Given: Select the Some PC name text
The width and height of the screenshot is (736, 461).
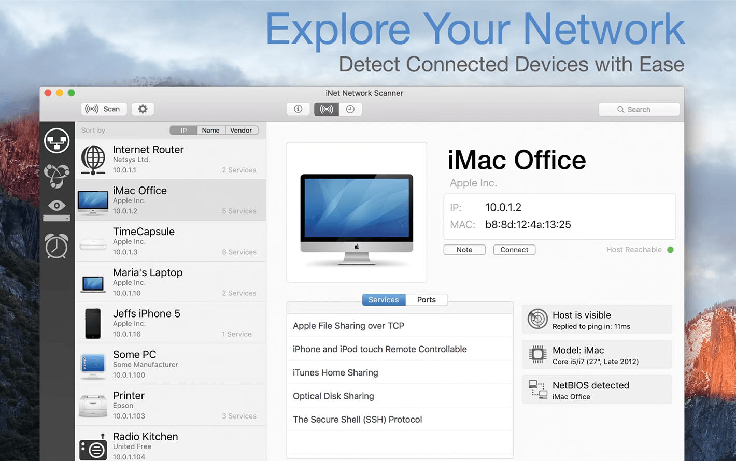Looking at the screenshot, I should tap(134, 354).
